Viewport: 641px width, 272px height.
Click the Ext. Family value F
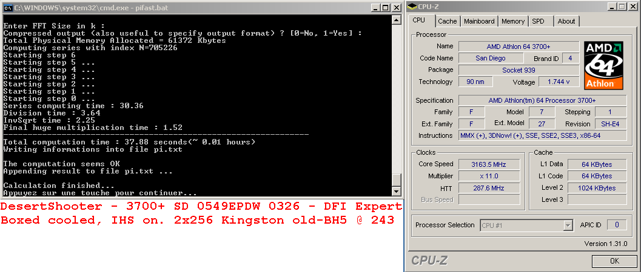(x=471, y=124)
